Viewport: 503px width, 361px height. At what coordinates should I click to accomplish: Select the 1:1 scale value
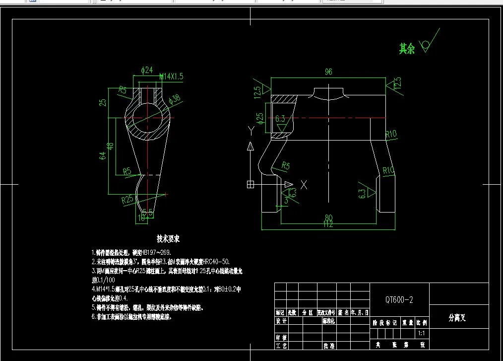click(x=422, y=333)
